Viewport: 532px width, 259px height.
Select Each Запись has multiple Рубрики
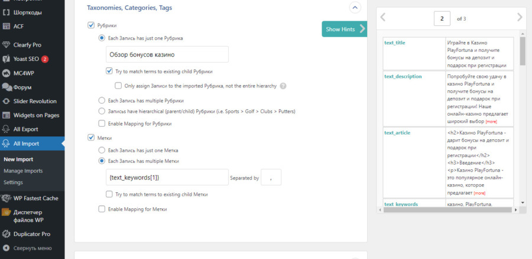click(x=102, y=100)
